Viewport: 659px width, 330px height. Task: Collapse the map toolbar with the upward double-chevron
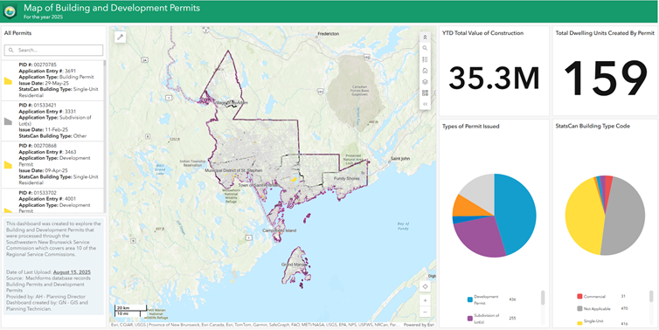(425, 37)
